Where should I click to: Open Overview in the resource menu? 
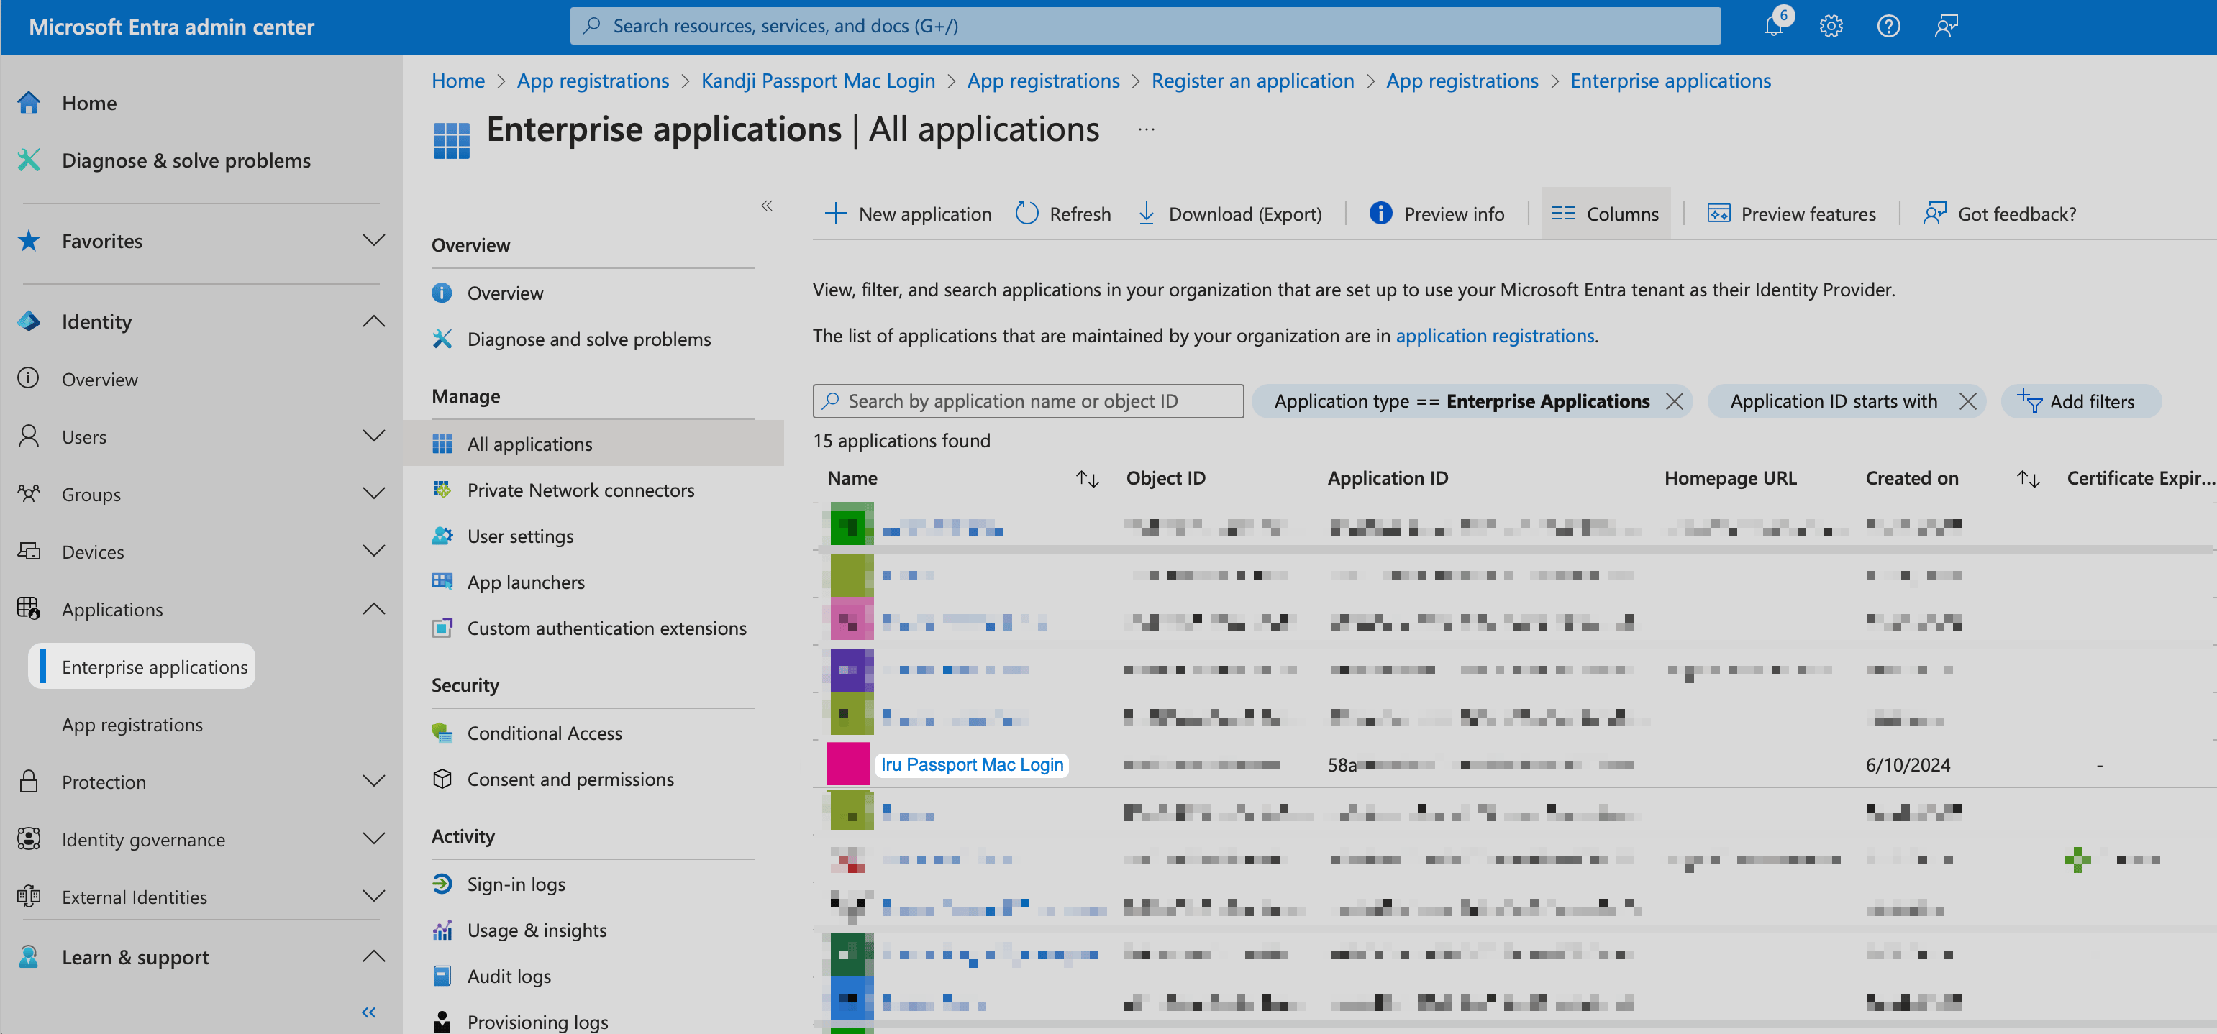click(504, 293)
